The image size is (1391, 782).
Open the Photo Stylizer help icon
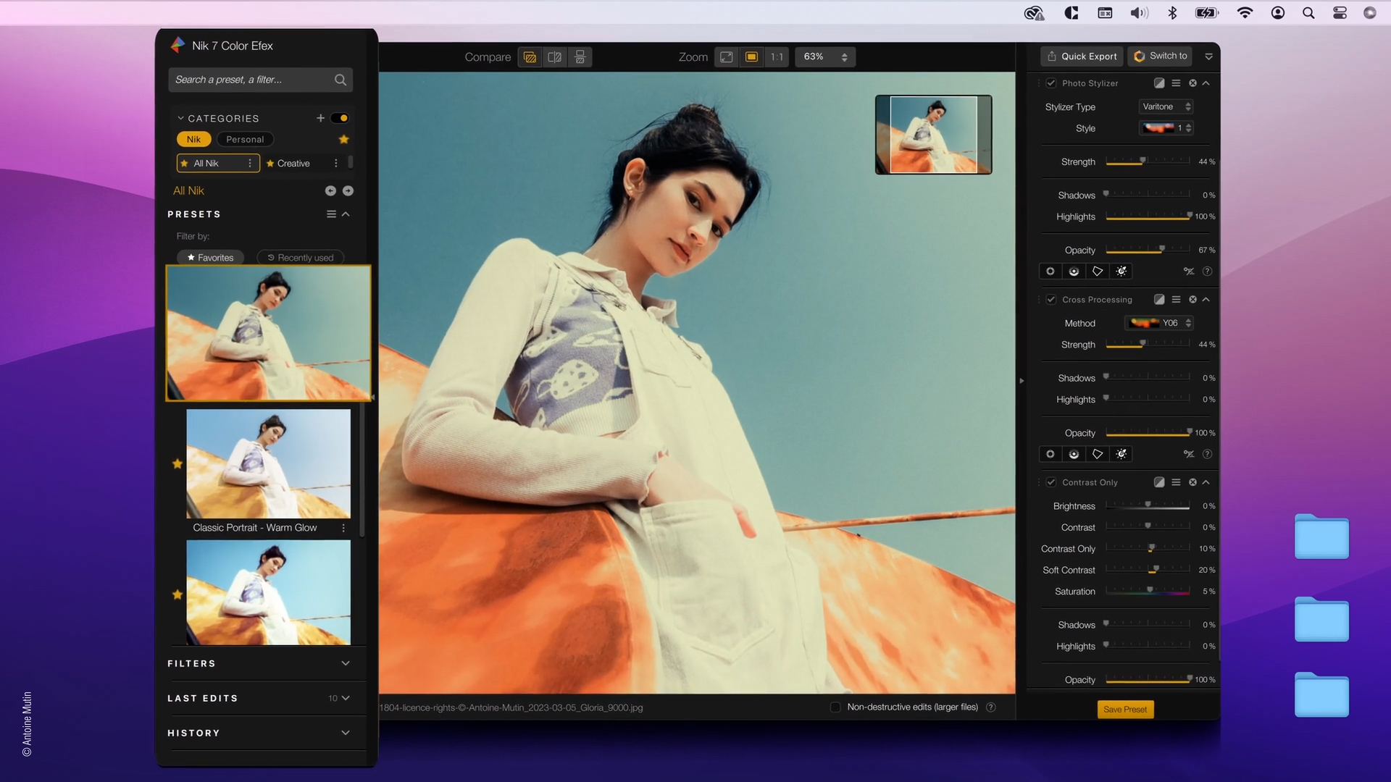click(x=1207, y=272)
